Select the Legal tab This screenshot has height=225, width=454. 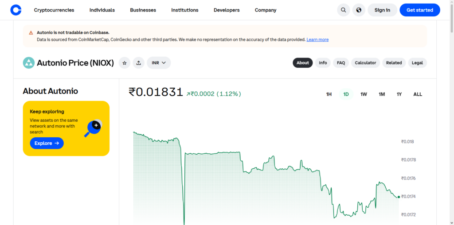point(417,63)
